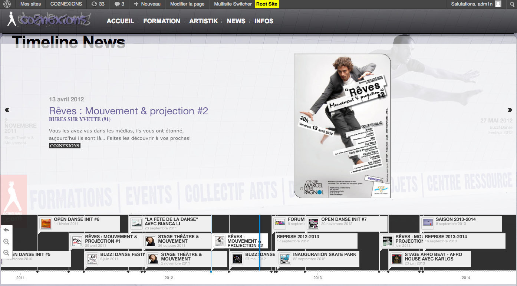Open Mes sites menu
Image resolution: width=517 pixels, height=286 pixels.
30,4
